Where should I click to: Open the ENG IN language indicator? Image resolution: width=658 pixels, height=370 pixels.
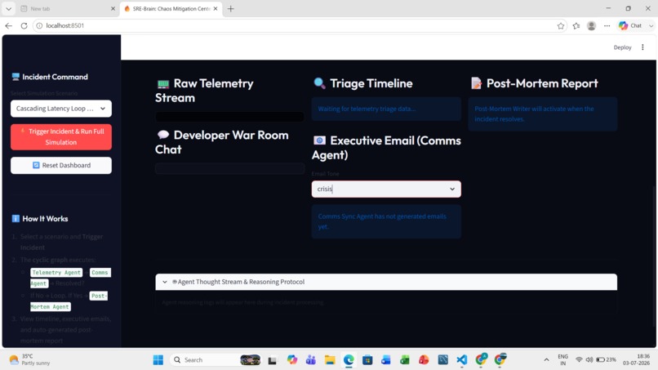[x=562, y=360]
